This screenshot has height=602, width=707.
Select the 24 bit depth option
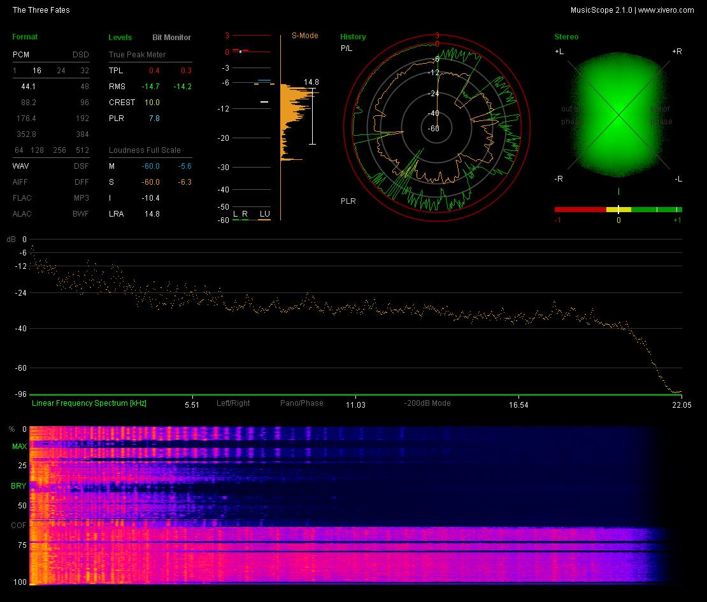pos(61,70)
